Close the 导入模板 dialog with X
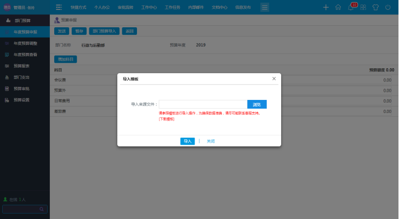This screenshot has width=399, height=219. pyautogui.click(x=274, y=79)
